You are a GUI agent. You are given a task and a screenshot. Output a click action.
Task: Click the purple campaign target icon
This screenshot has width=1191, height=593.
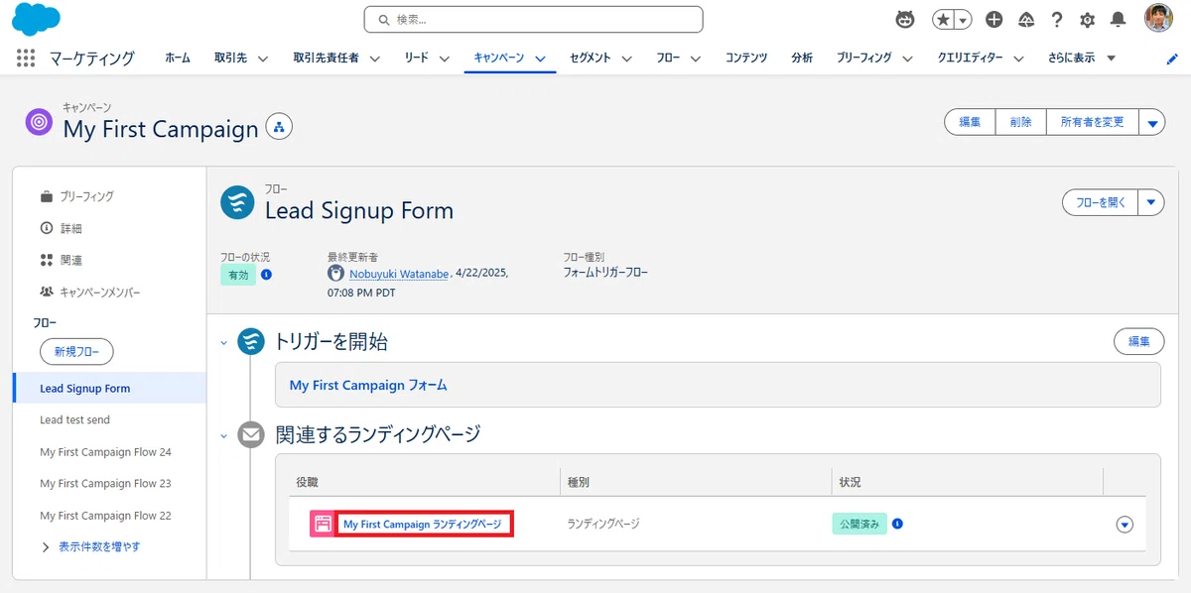[x=39, y=122]
